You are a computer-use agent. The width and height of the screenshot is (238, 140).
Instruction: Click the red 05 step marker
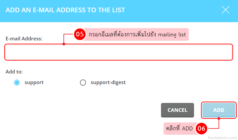click(80, 34)
